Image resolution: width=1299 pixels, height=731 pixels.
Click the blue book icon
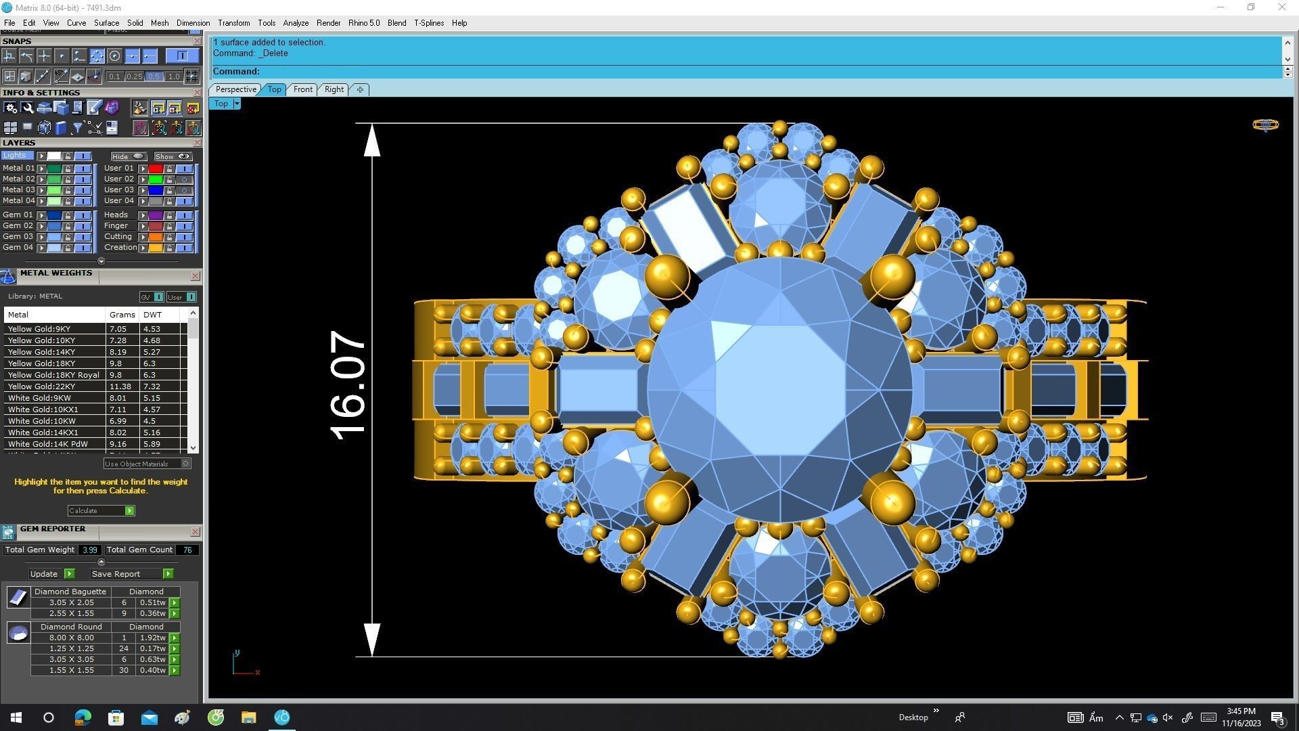tap(61, 128)
